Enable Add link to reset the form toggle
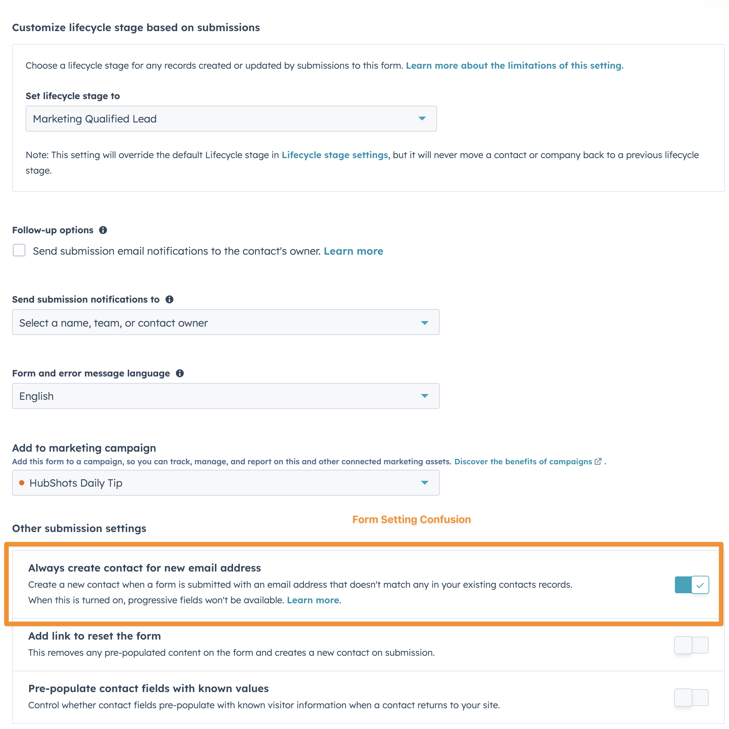This screenshot has width=729, height=729. [691, 645]
